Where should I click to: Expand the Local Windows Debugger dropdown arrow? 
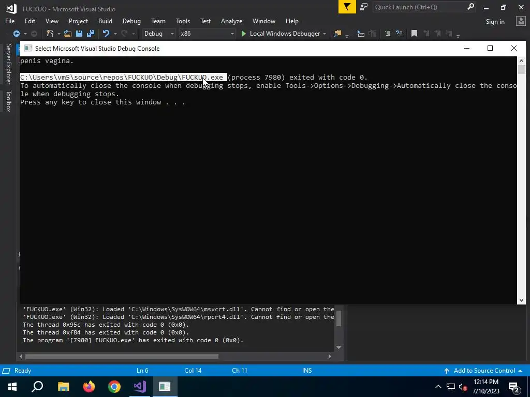tap(325, 34)
